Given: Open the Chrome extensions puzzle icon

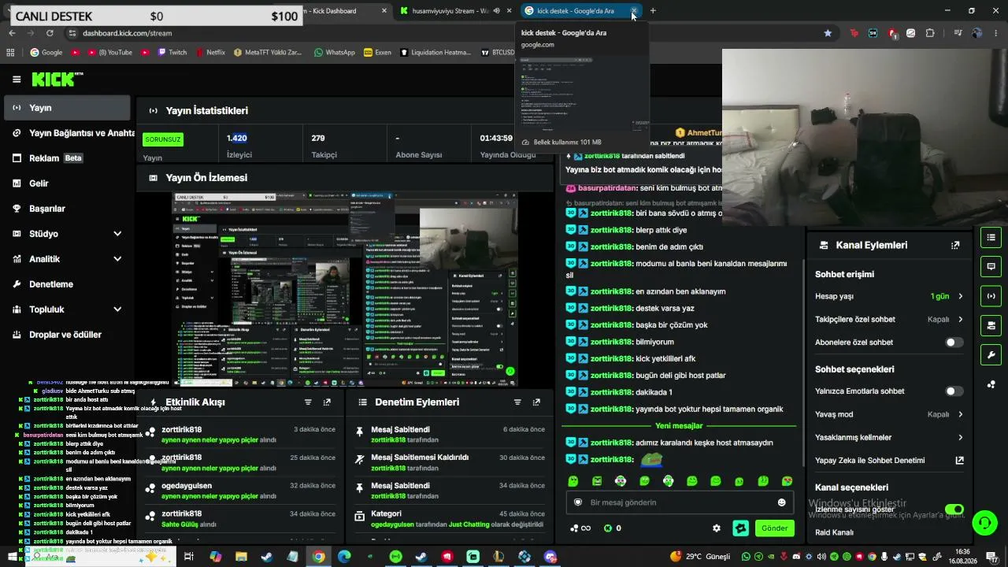Looking at the screenshot, I should pyautogui.click(x=930, y=33).
